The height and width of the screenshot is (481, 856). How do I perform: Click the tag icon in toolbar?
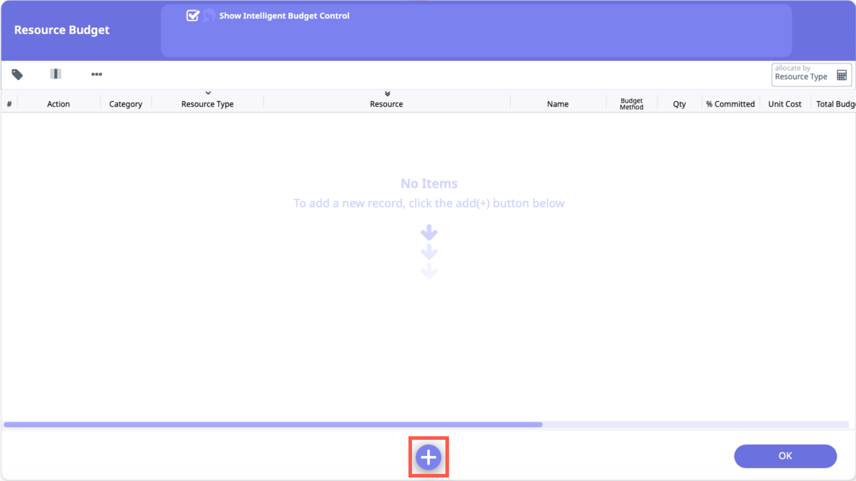17,74
